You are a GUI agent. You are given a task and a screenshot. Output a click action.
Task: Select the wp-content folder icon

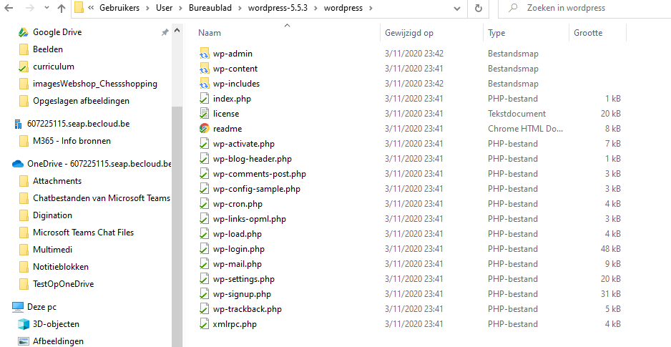[204, 69]
